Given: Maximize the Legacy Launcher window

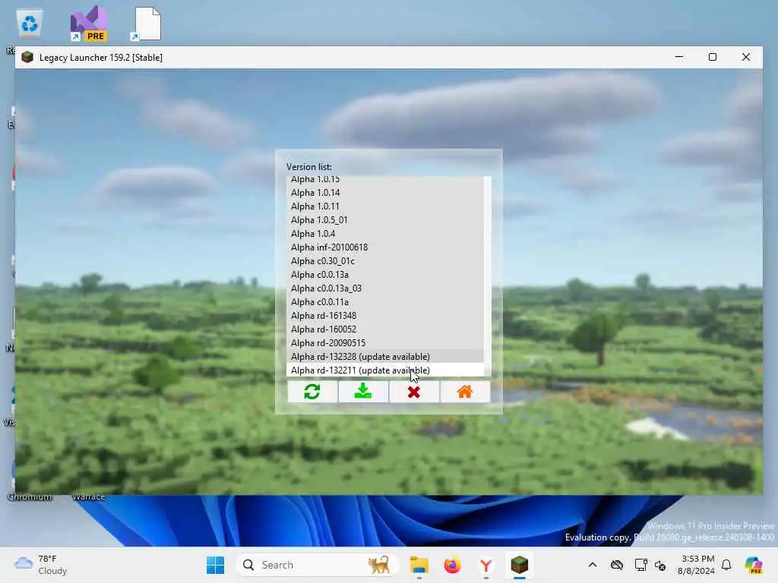Looking at the screenshot, I should 713,57.
